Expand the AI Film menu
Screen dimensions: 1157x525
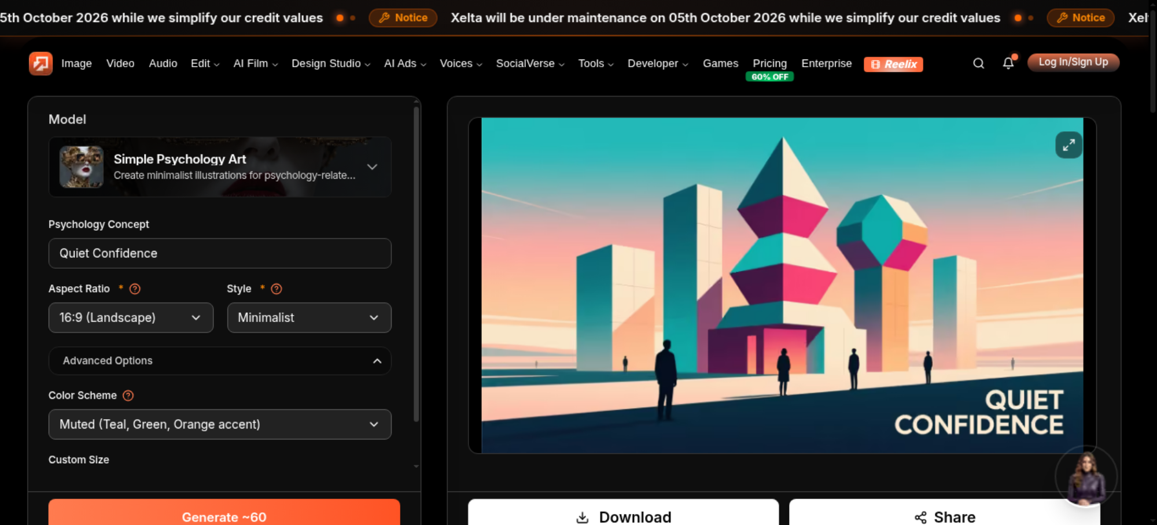(x=256, y=64)
